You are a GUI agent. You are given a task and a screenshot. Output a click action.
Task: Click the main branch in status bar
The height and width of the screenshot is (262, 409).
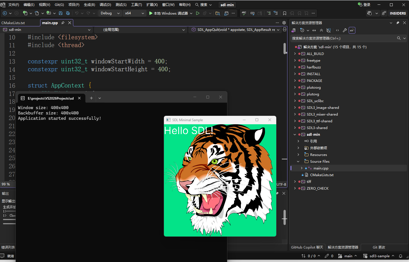(348, 256)
